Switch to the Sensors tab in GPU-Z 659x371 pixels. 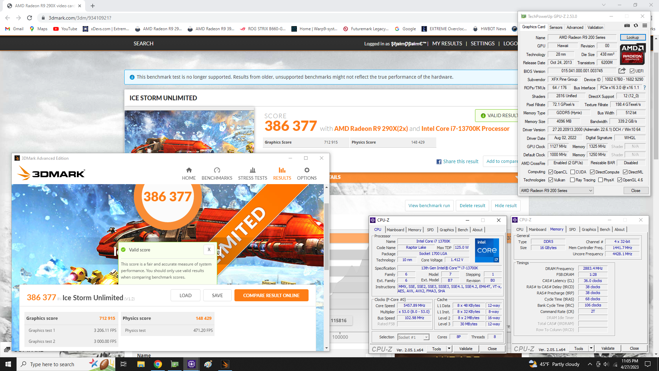(556, 27)
